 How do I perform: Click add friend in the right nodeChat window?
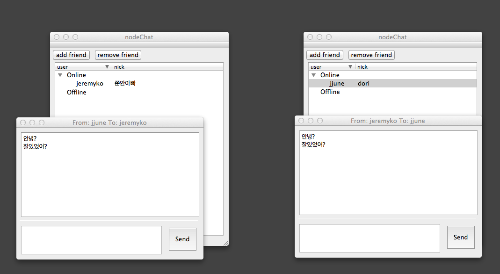tap(325, 55)
